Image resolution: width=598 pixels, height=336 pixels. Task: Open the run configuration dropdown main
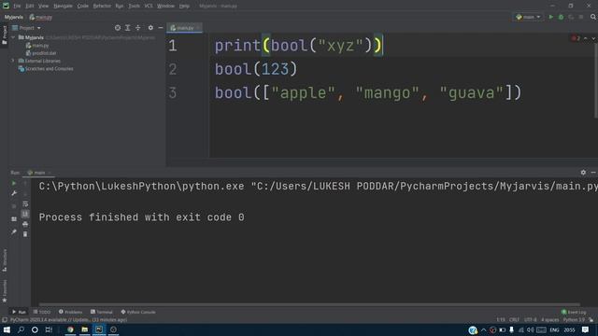[528, 17]
